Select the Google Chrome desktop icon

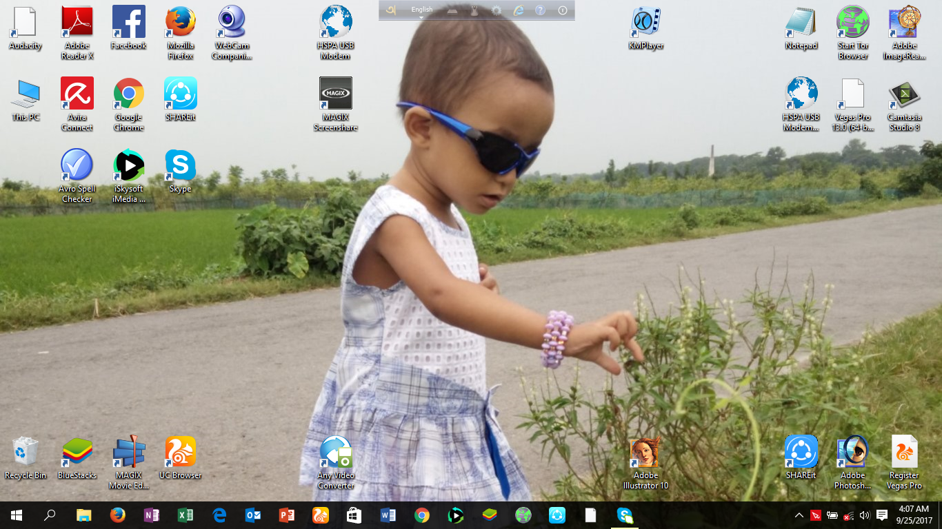pos(129,105)
